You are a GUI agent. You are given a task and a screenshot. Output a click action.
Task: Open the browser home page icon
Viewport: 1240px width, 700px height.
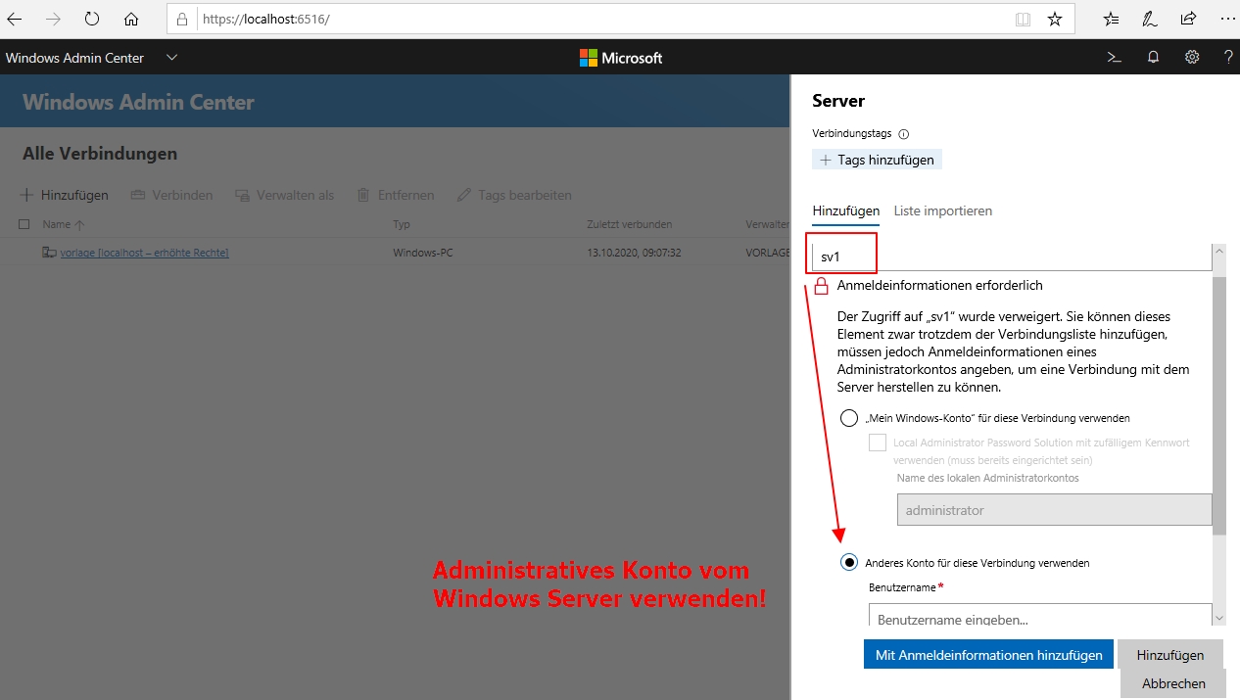click(x=131, y=19)
